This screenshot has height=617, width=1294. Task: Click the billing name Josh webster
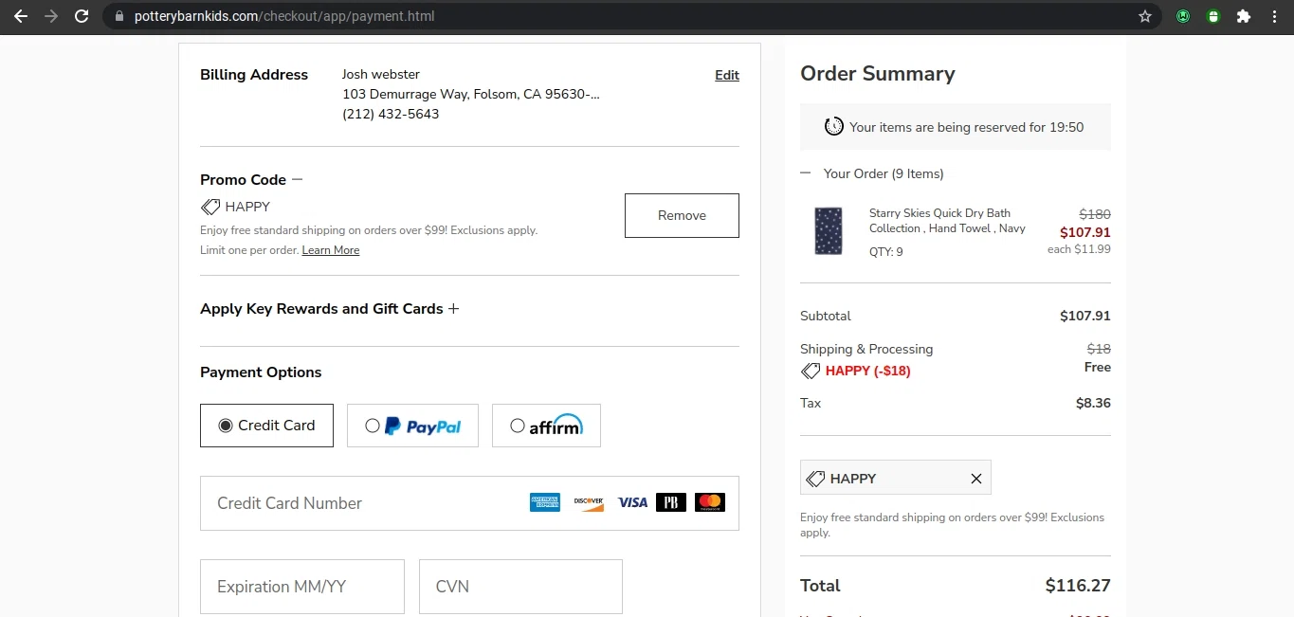[x=381, y=74]
